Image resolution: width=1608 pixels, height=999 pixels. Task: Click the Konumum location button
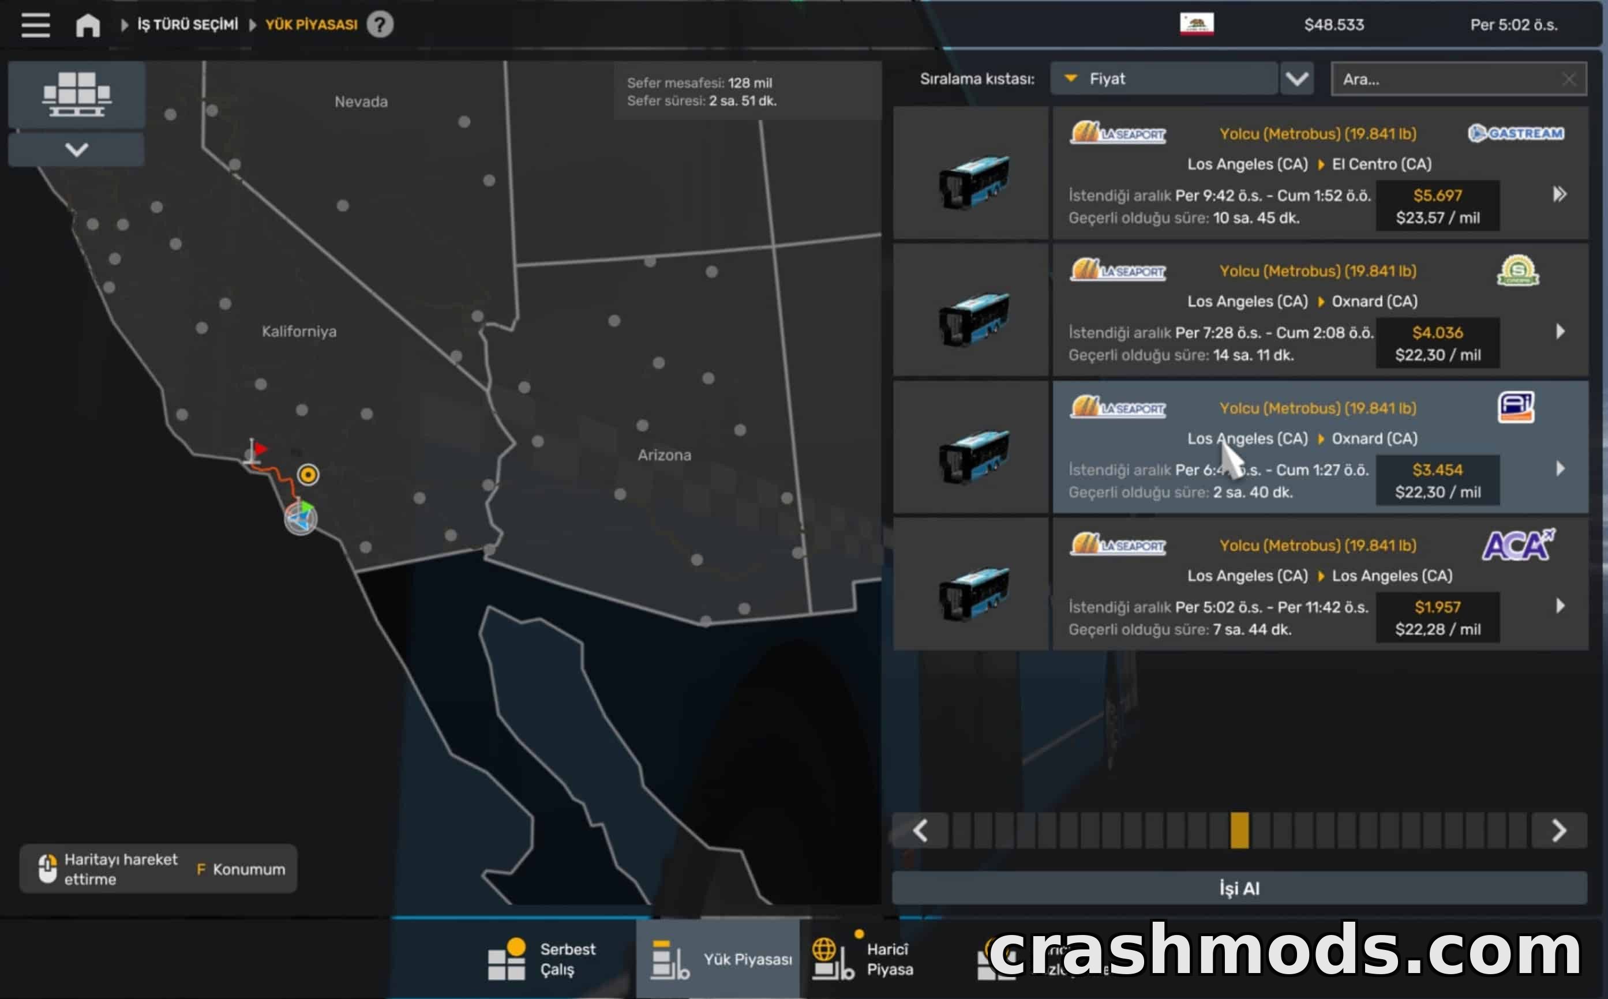241,869
